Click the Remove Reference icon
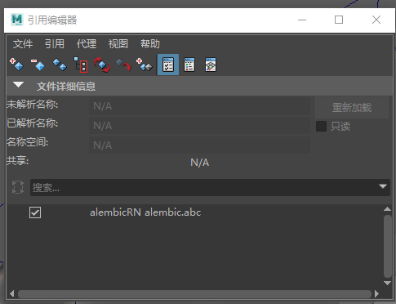396x304 pixels. pyautogui.click(x=38, y=65)
